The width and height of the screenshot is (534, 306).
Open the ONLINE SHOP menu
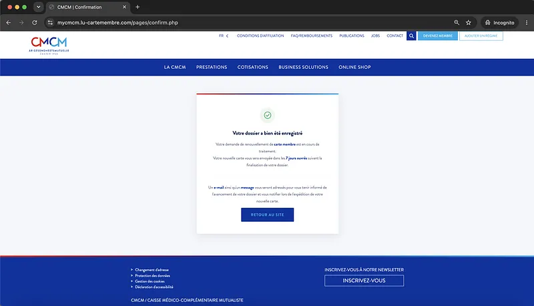pos(354,67)
